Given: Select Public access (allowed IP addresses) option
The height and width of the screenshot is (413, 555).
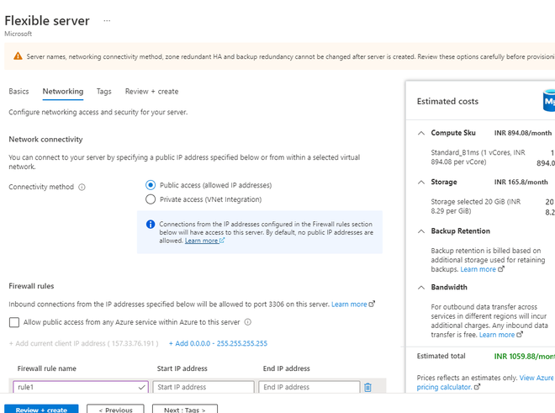Looking at the screenshot, I should coord(151,185).
